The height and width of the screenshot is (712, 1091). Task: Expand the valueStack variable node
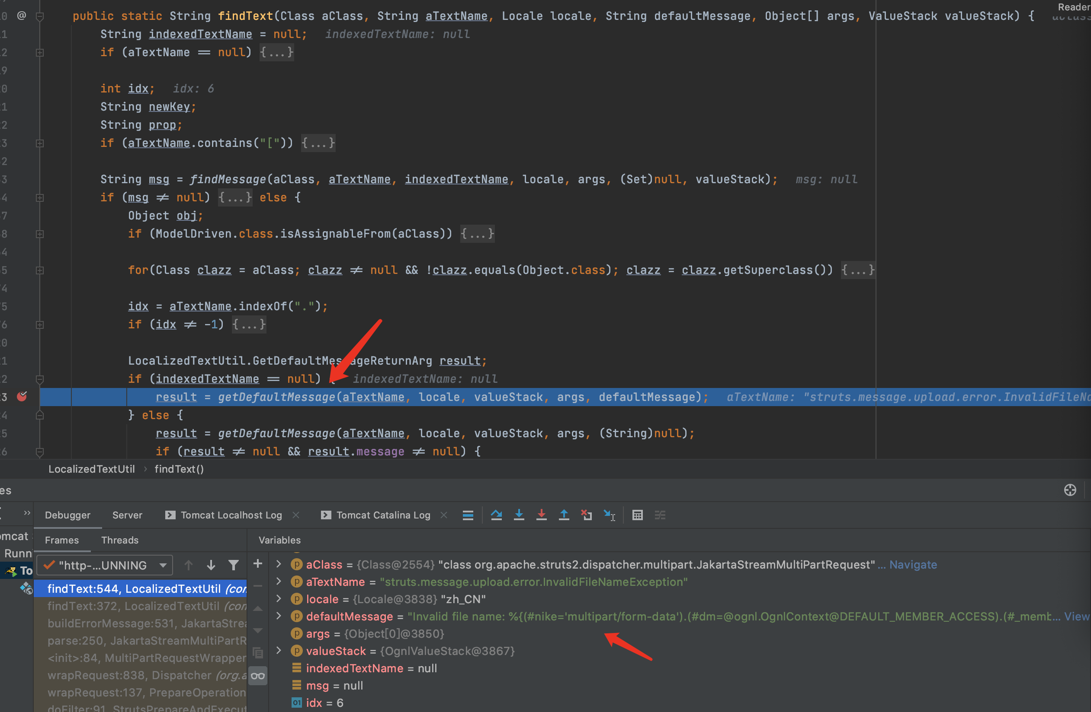(x=278, y=651)
